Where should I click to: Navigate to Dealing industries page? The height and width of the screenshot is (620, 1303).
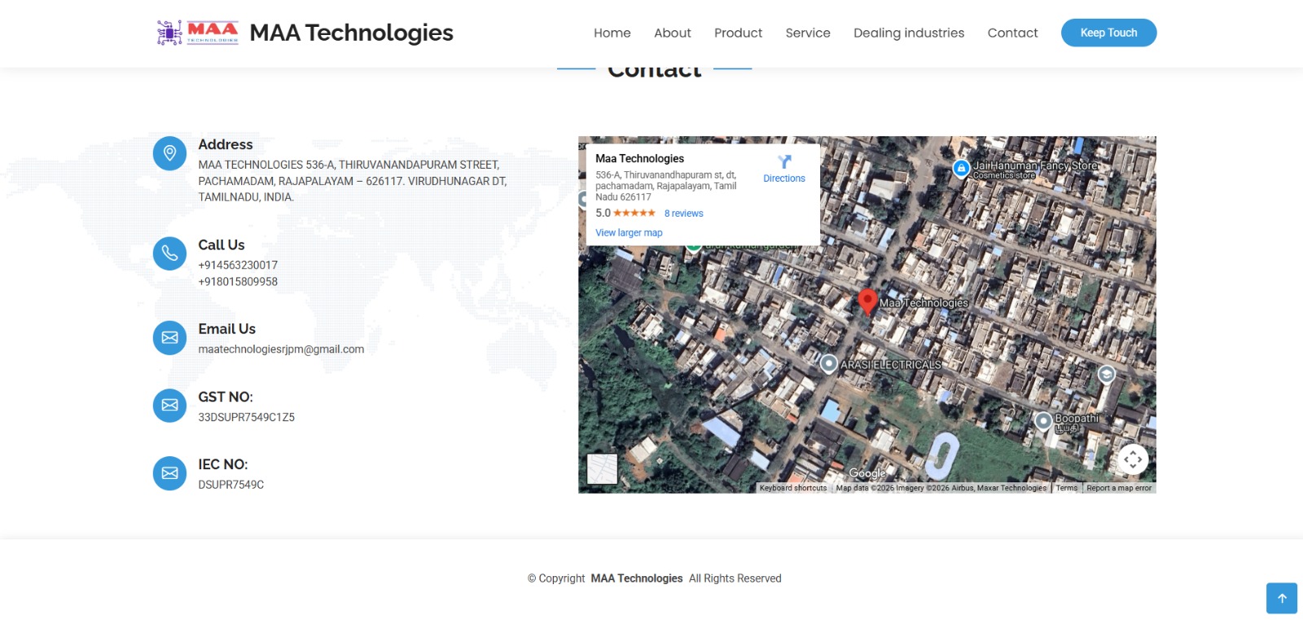click(x=908, y=33)
